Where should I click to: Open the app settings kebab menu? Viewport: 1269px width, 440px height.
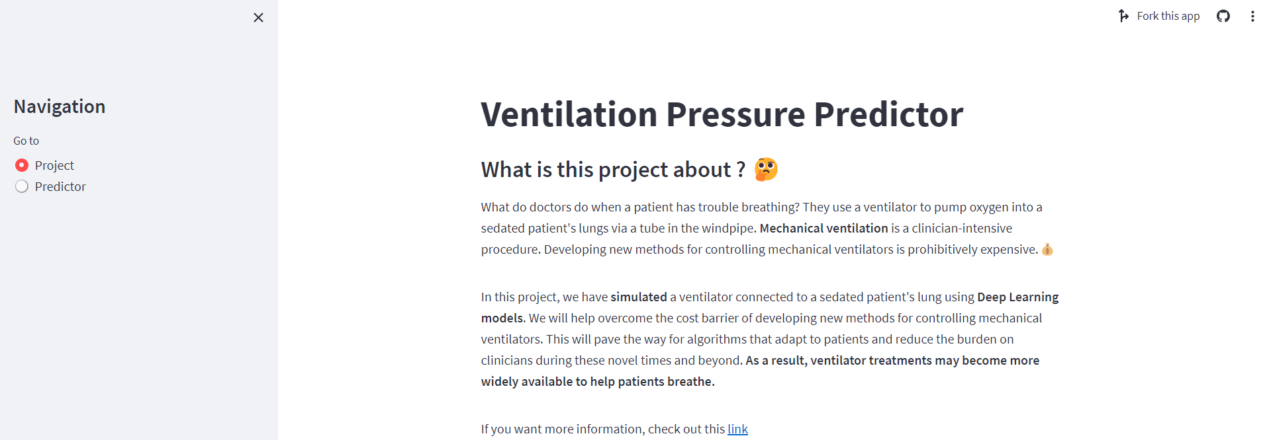click(1252, 16)
